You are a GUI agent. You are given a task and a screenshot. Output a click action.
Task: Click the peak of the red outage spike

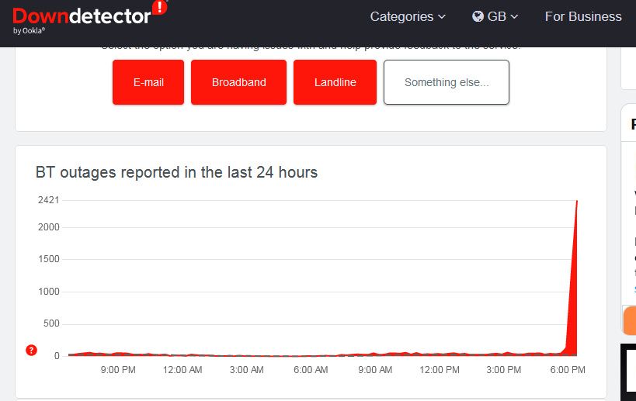click(x=576, y=202)
